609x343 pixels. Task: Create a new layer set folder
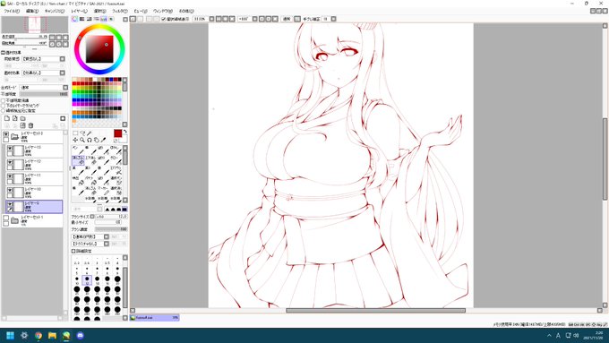[22, 118]
